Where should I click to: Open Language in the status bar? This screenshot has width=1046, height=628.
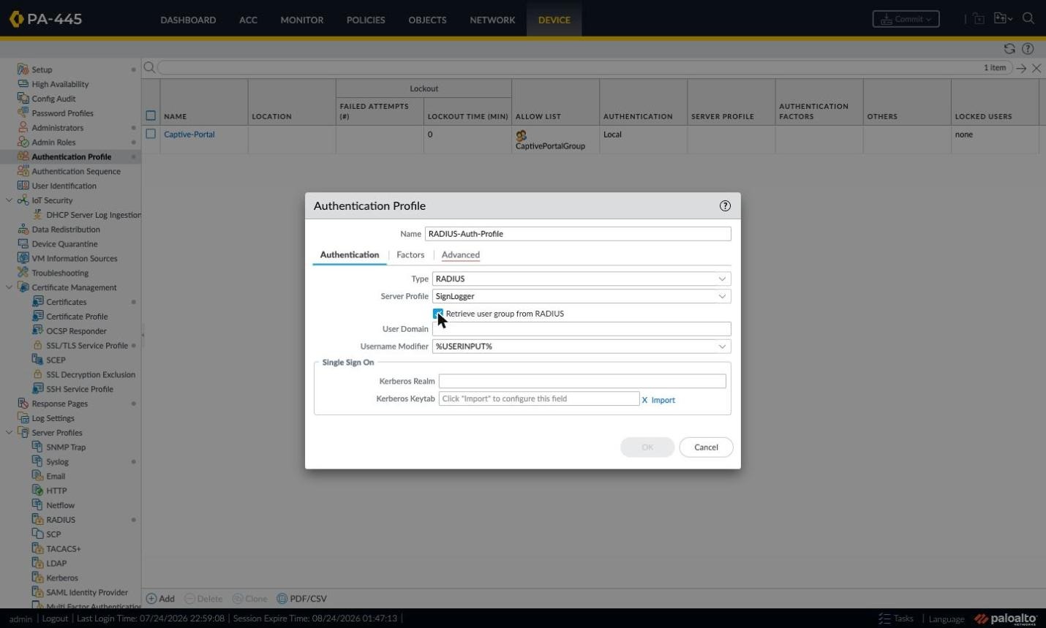click(947, 619)
